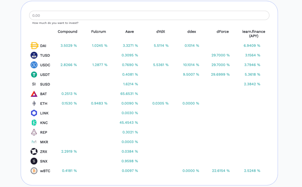Click BAT Compound rate 0.2513 %

[x=69, y=94]
